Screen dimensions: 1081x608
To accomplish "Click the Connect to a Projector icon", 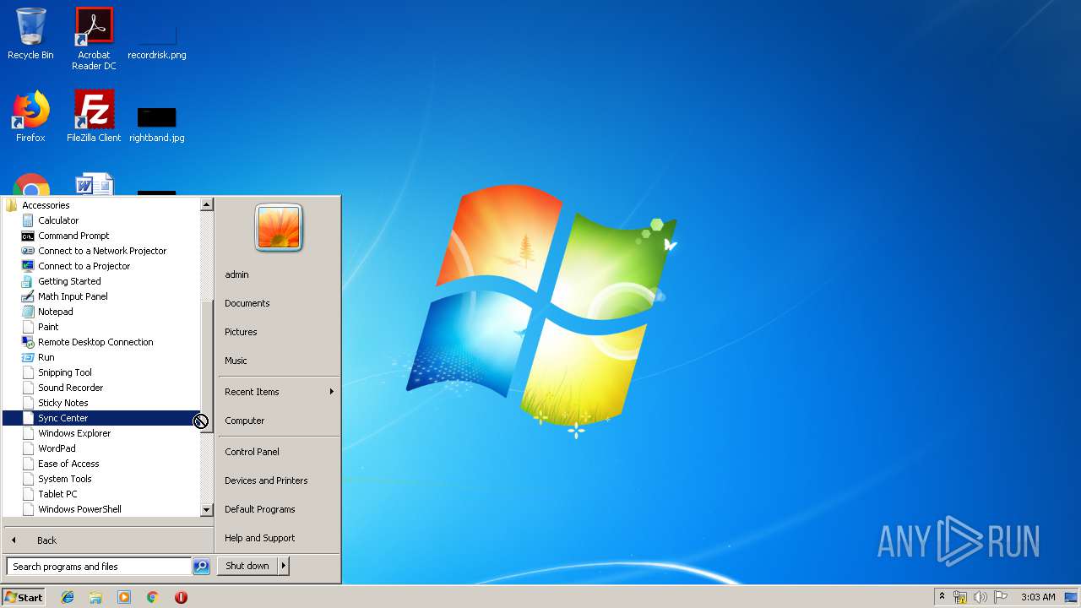I will [x=28, y=266].
